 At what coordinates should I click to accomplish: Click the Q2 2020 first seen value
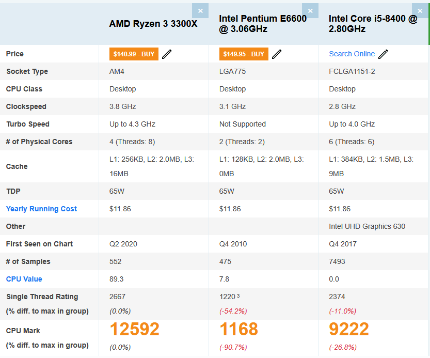click(x=123, y=244)
